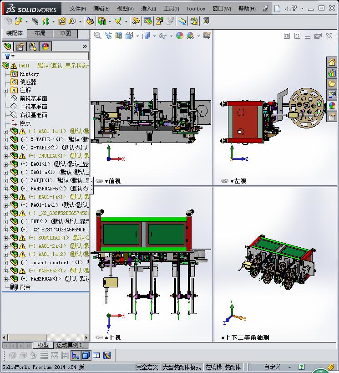Click the New Motion Study gears icon

pos(136,21)
